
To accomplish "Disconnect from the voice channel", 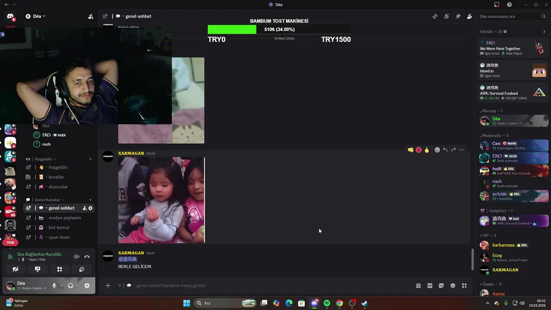I will pos(87,257).
